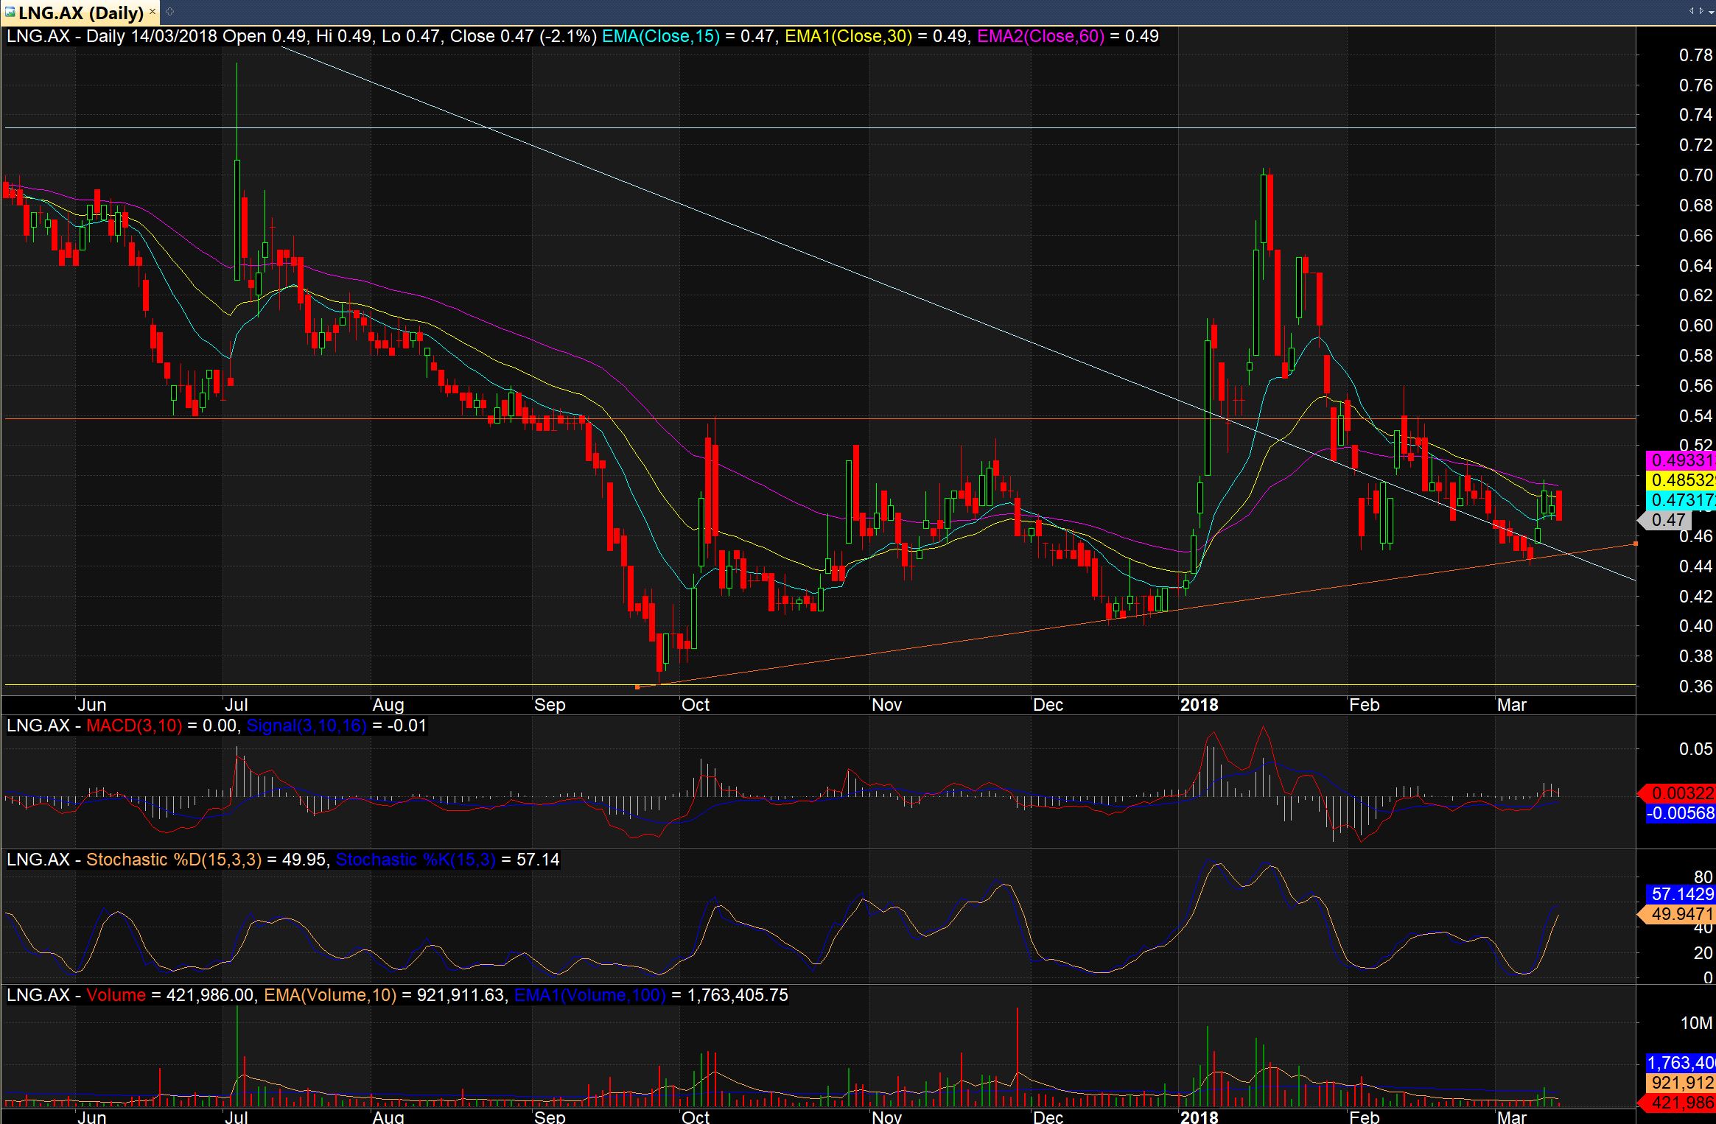
Task: Click the red 421,986 volume value tag
Action: [x=1676, y=1103]
